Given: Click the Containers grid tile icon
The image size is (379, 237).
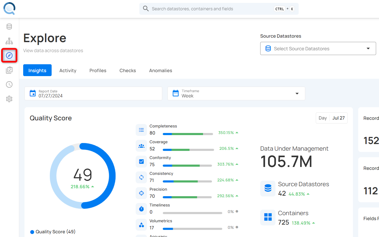Looking at the screenshot, I should [268, 217].
